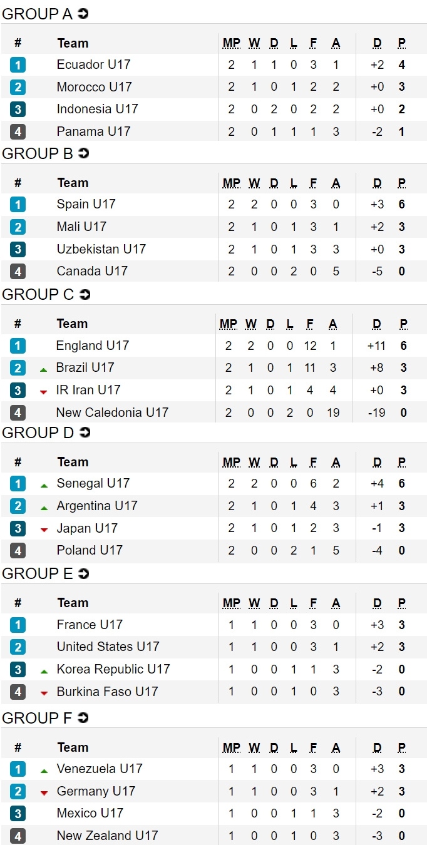Click the red down arrow beside Germany U17
This screenshot has height=845, width=427.
pyautogui.click(x=44, y=793)
